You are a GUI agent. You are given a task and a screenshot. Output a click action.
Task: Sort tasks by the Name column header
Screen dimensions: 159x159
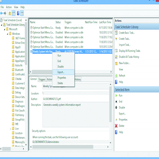(x=42, y=22)
